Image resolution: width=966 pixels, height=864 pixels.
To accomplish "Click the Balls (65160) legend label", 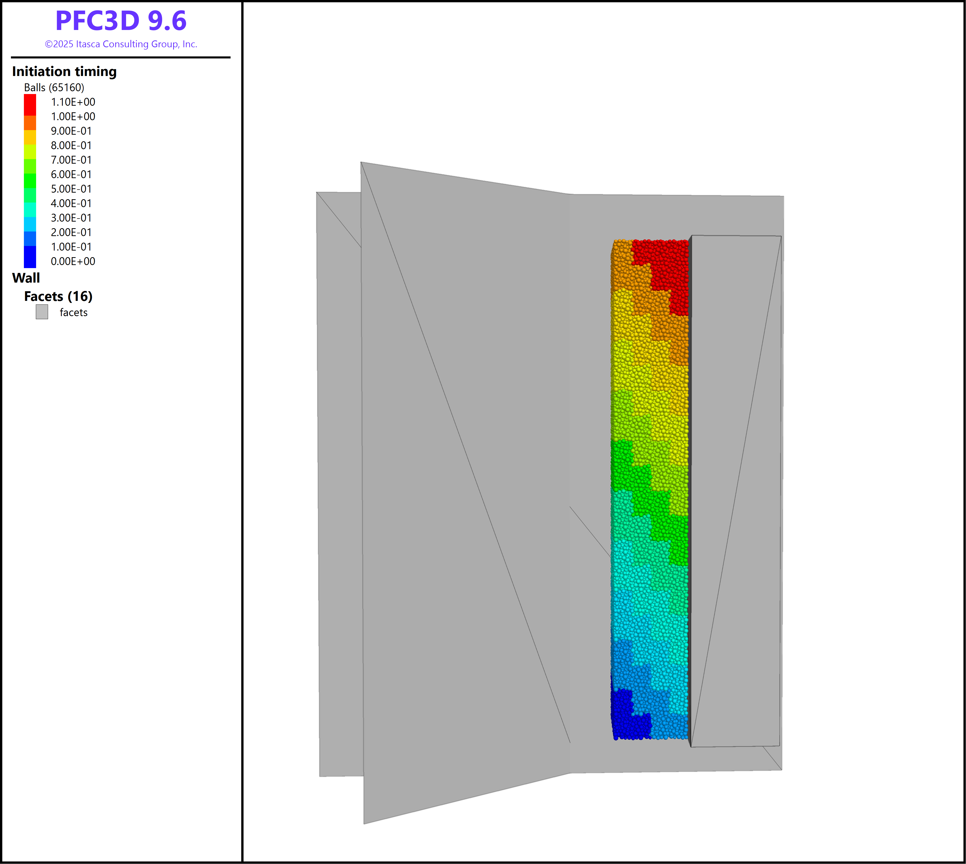I will [x=54, y=87].
